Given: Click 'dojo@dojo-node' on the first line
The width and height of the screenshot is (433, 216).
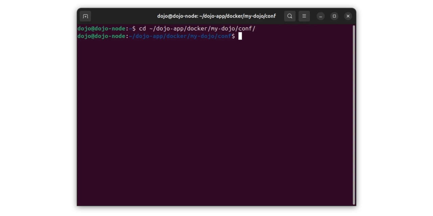Looking at the screenshot, I should [x=101, y=29].
